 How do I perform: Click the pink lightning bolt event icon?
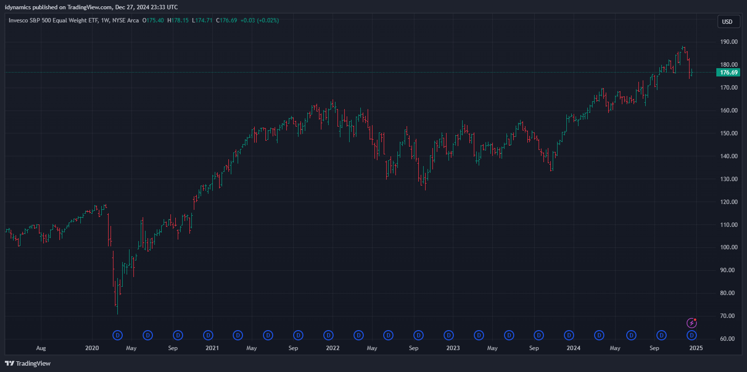coord(691,323)
